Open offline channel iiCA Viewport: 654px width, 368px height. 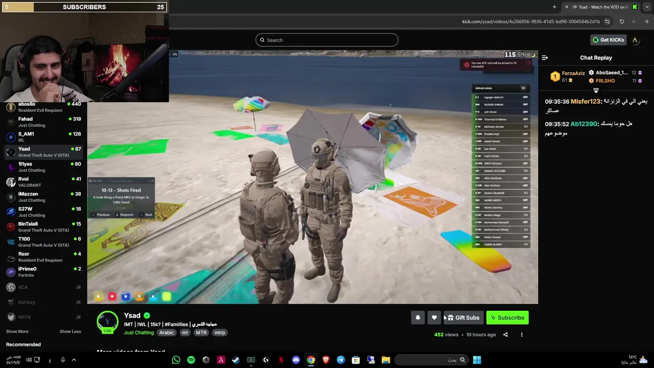point(43,287)
